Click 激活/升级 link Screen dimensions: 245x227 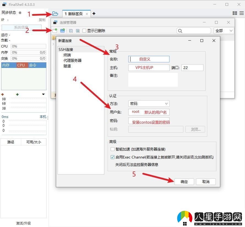[x=23, y=223]
